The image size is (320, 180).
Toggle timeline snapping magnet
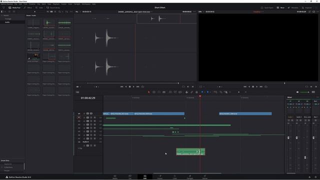[186, 92]
